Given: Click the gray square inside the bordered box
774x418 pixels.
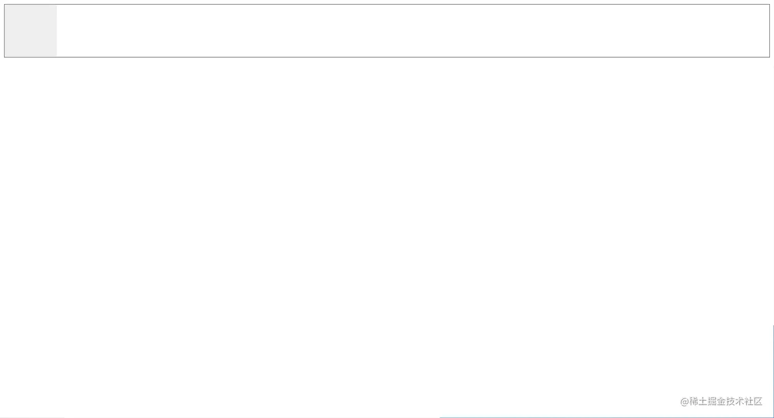Looking at the screenshot, I should (31, 31).
